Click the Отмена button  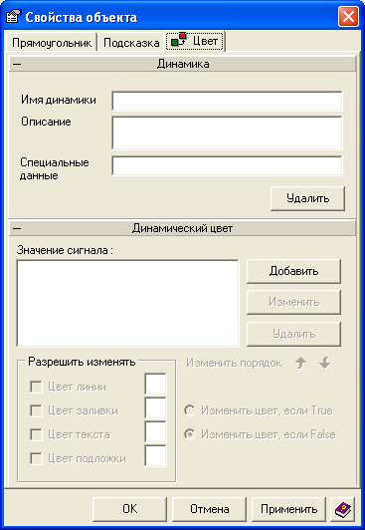pos(210,509)
